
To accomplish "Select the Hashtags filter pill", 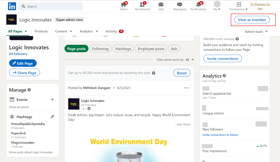I will tap(123, 49).
